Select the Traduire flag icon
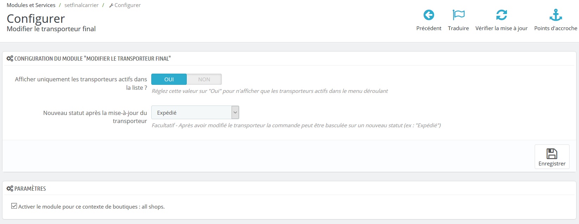The width and height of the screenshot is (579, 224). [458, 15]
